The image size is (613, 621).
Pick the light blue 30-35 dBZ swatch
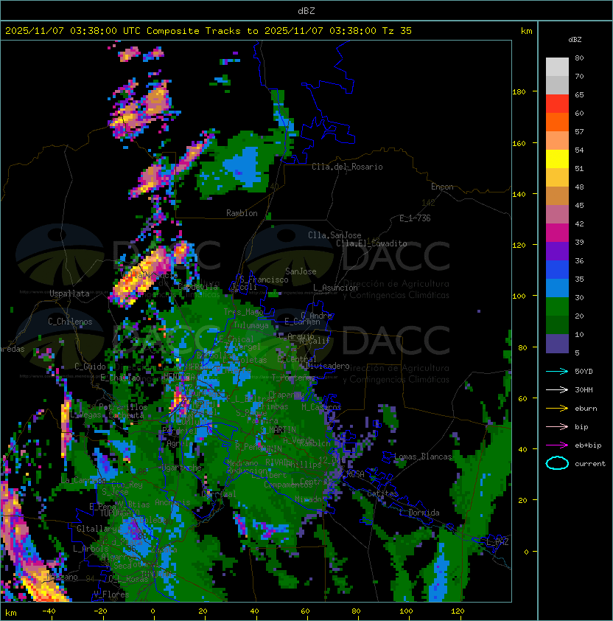[557, 288]
